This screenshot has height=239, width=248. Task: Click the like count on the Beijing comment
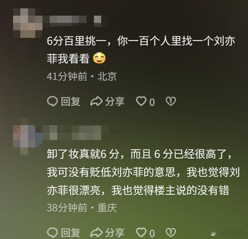(x=152, y=102)
